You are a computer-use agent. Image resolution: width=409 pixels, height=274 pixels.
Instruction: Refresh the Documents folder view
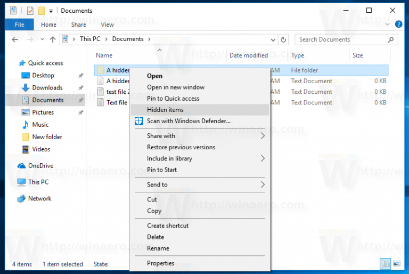coord(283,39)
